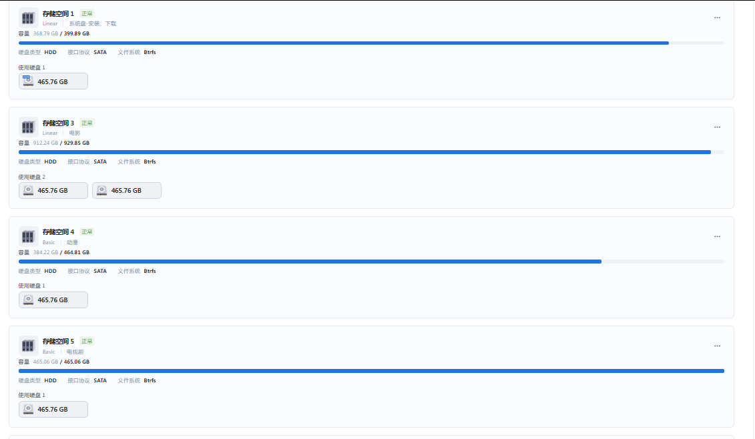Show the ellipsis menu for 存储空间 5
The image size is (755, 439).
(717, 346)
